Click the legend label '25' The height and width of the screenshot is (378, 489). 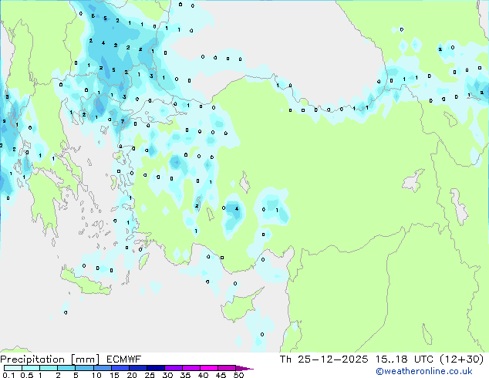(150, 375)
